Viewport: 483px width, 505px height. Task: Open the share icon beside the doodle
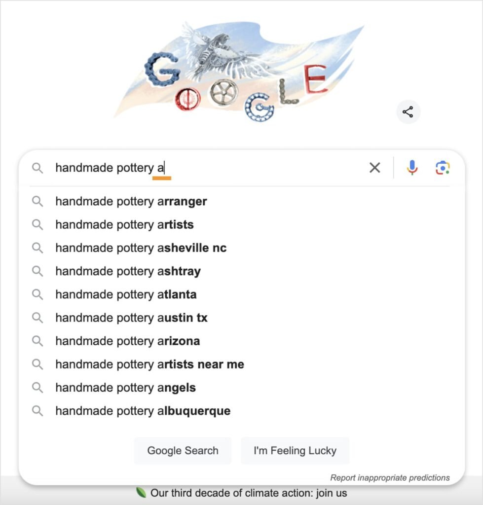(x=408, y=112)
